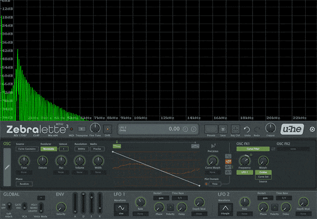Open the LFO 2 Restart gate dropdown
The image size is (317, 219).
pos(265,198)
